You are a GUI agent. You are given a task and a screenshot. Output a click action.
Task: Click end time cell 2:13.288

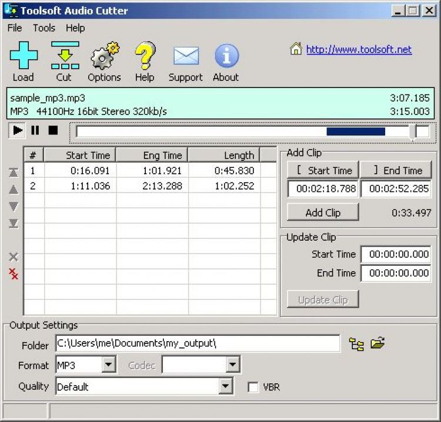point(162,186)
